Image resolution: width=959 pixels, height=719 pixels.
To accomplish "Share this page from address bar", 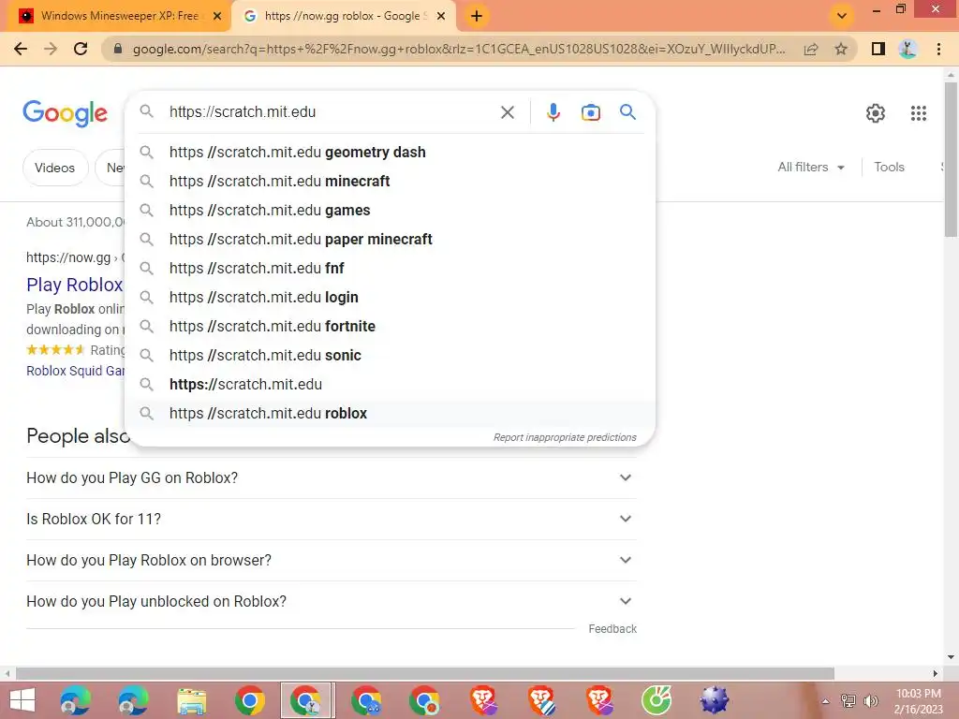I will point(811,49).
